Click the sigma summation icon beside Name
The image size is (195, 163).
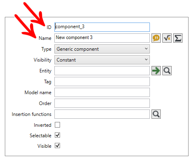point(178,38)
